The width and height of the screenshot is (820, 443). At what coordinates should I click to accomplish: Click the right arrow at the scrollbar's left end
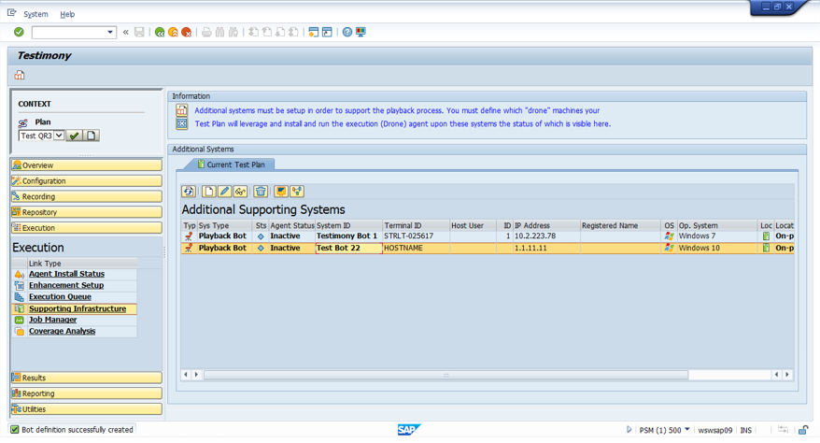(197, 375)
